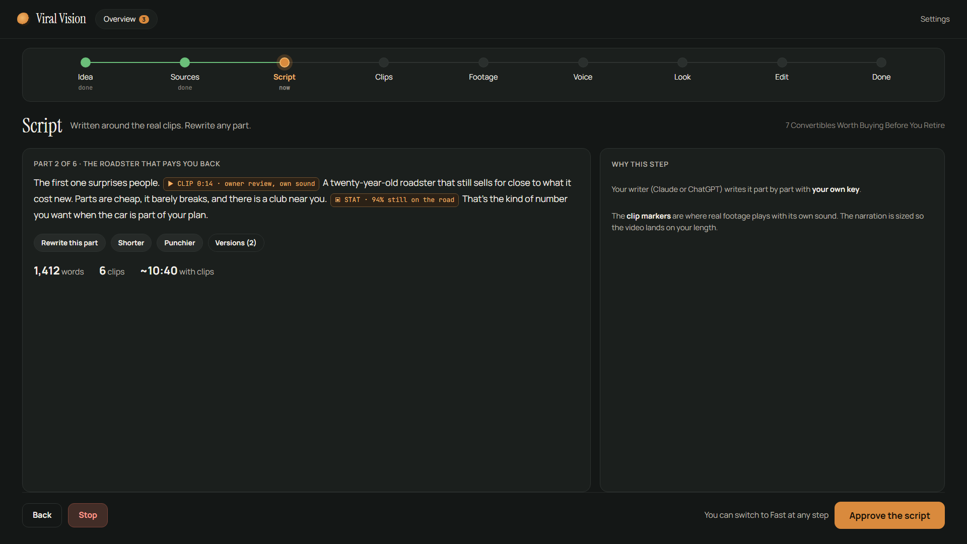Jump to the Edit step
967x544 pixels.
pos(782,62)
